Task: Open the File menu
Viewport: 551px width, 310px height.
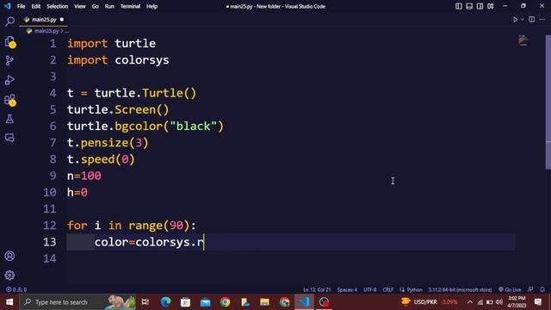Action: (21, 6)
